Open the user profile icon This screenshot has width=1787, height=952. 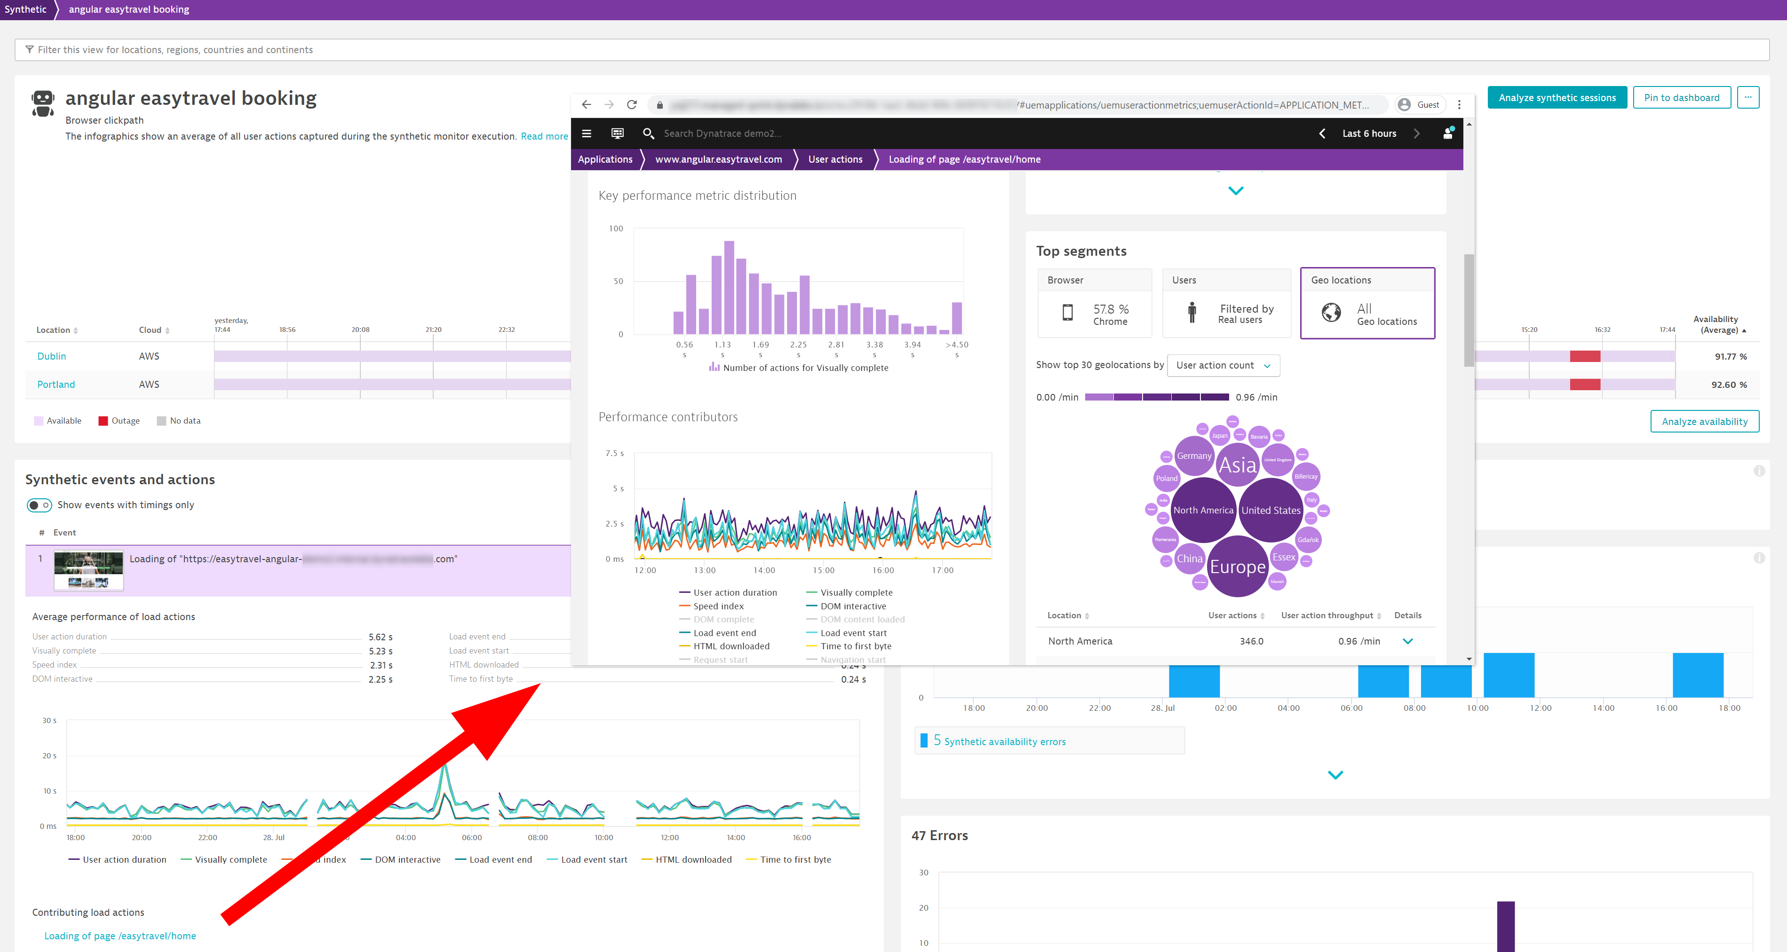pyautogui.click(x=1448, y=133)
